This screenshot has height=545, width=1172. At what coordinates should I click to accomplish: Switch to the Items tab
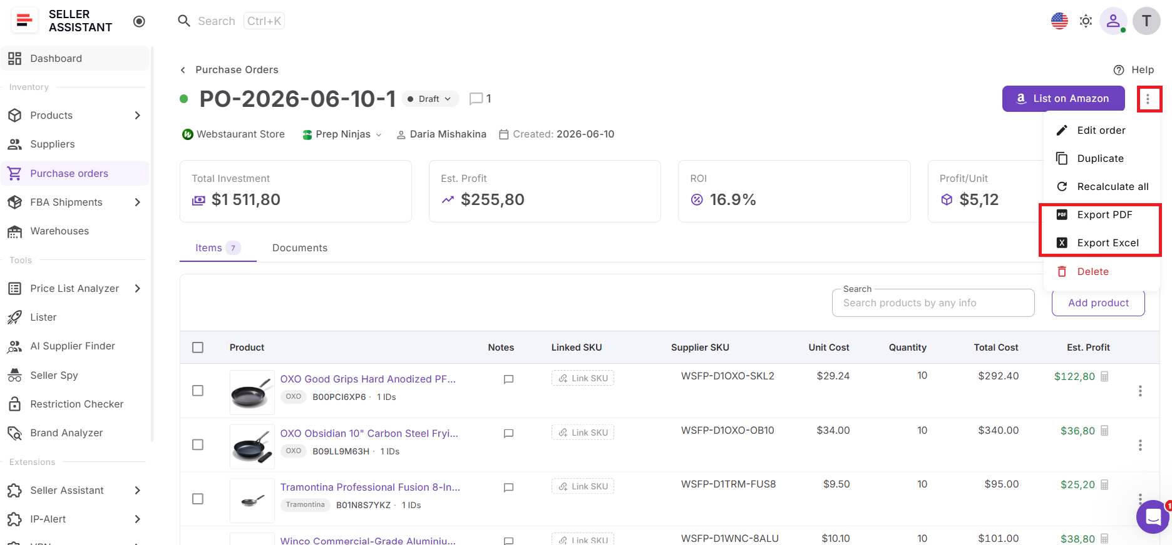point(217,248)
